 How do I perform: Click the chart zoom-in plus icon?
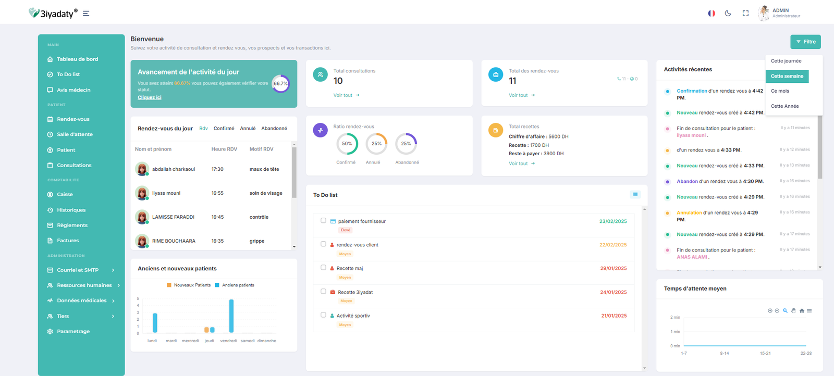pos(770,311)
